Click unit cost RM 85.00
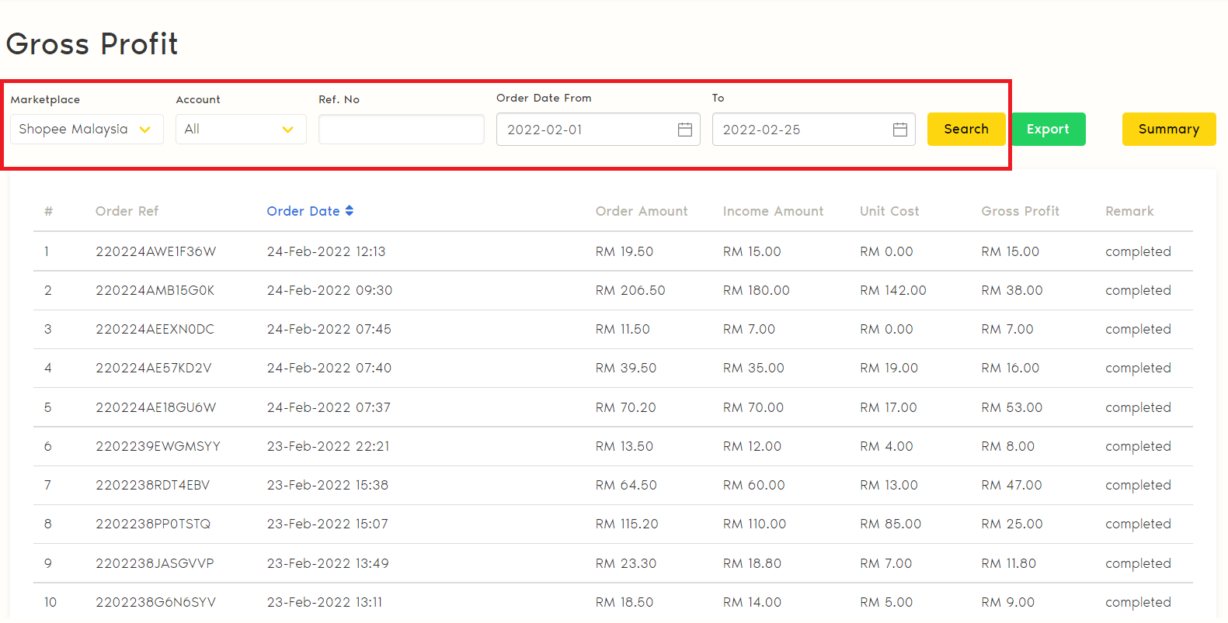This screenshot has height=623, width=1228. point(891,524)
